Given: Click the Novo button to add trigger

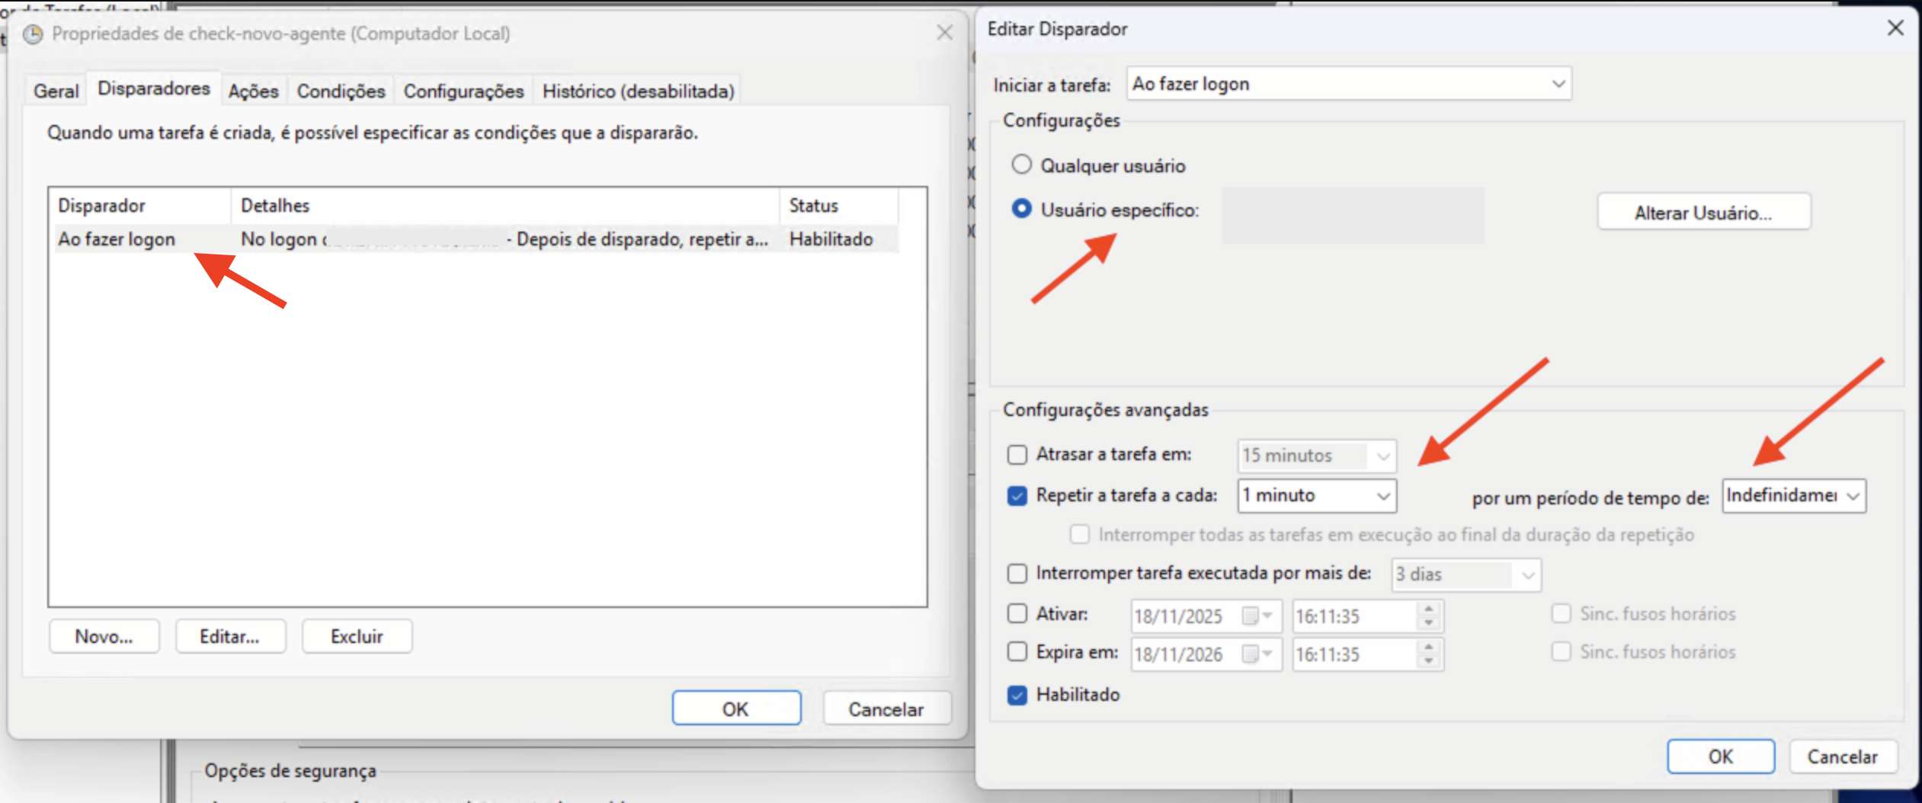Looking at the screenshot, I should click(104, 636).
